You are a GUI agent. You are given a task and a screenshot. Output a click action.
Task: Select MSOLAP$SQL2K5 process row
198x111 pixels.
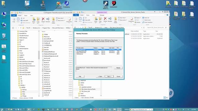click(99, 52)
